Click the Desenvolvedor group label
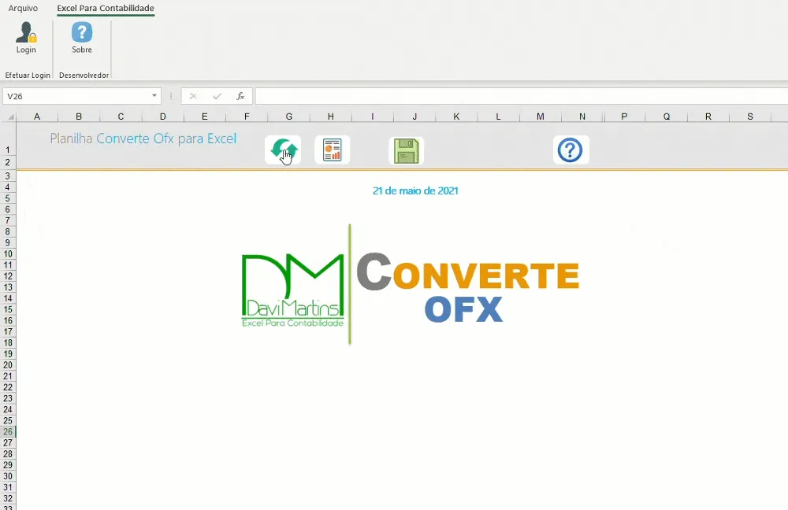 click(84, 76)
